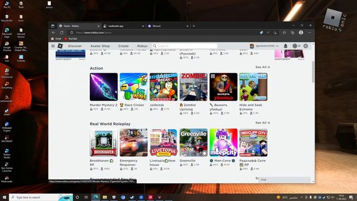Open Murder Mystery 2 game title

(x=103, y=105)
